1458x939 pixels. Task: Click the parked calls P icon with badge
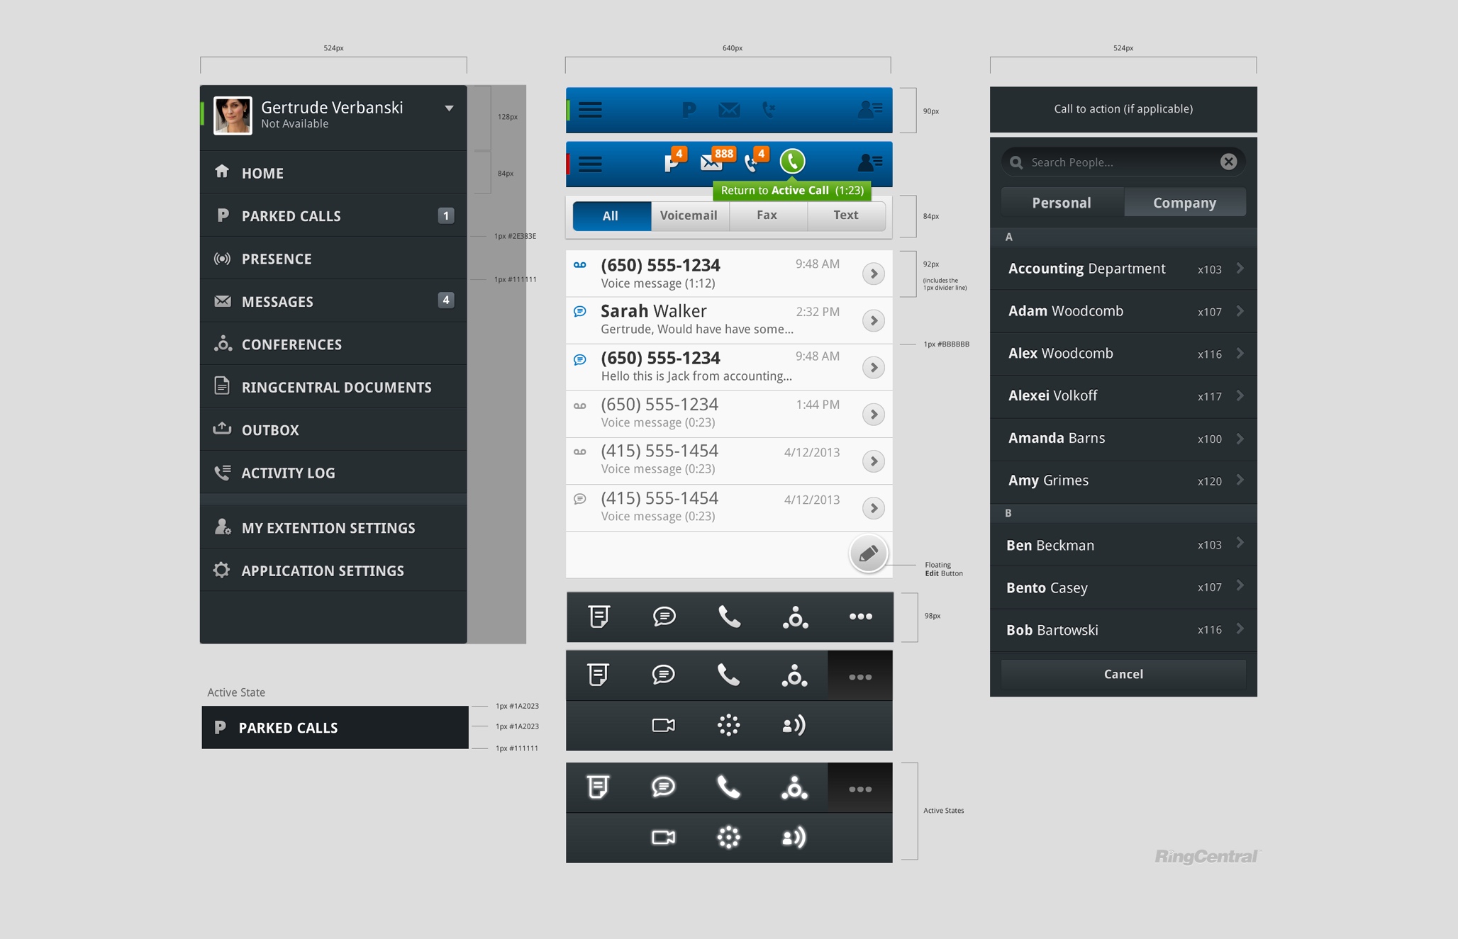coord(671,162)
